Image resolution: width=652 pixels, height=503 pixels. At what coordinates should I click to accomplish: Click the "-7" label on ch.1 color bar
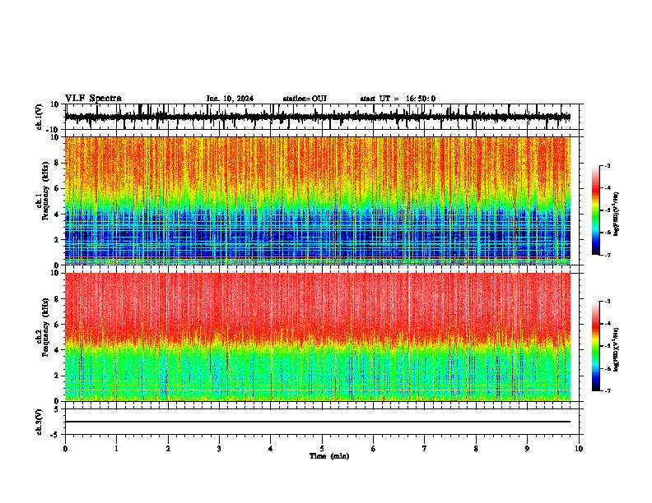(x=608, y=255)
